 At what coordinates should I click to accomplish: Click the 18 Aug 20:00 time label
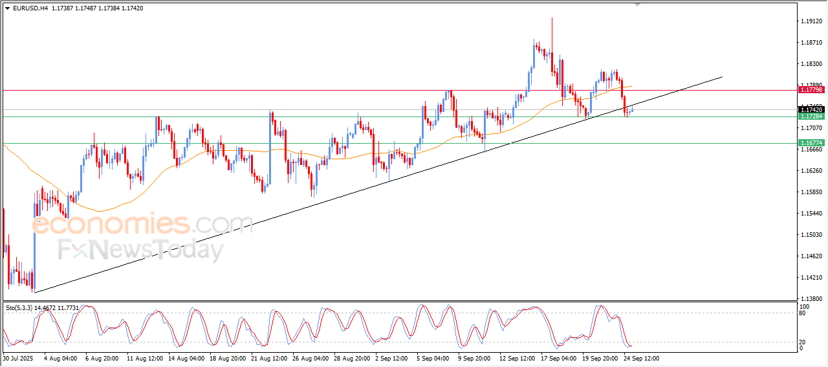tap(227, 358)
